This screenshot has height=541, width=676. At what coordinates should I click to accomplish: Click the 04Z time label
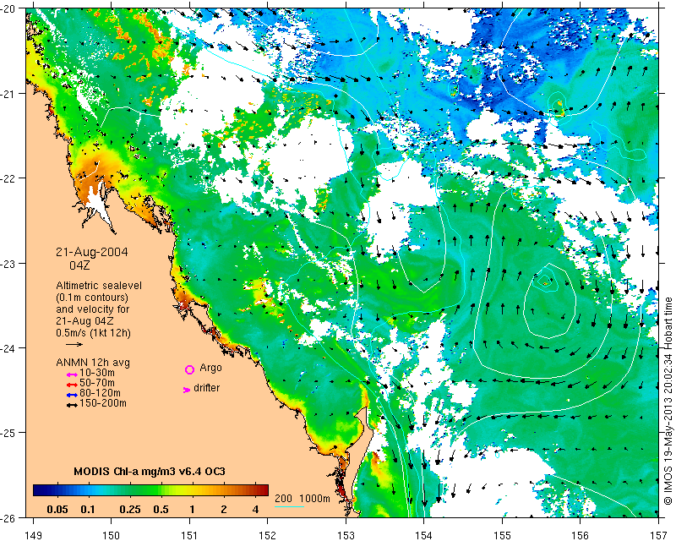click(x=79, y=265)
